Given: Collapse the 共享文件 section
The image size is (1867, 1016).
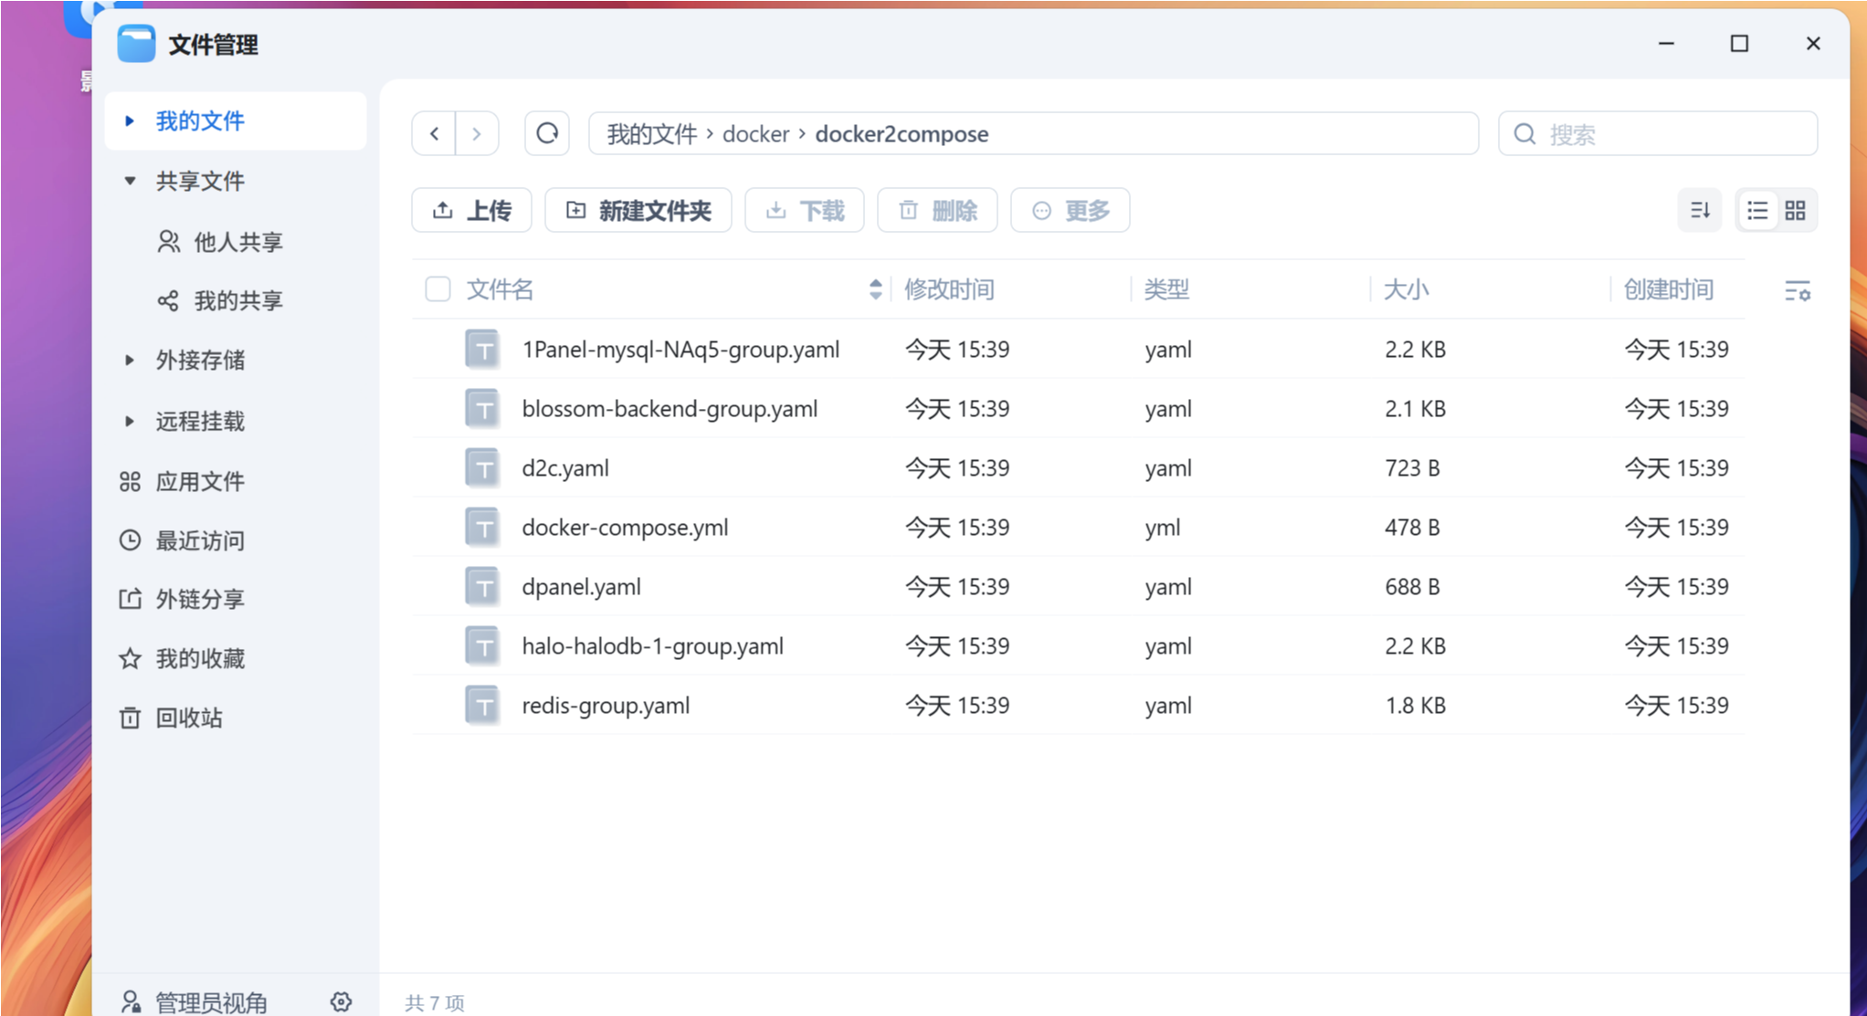Looking at the screenshot, I should [130, 181].
